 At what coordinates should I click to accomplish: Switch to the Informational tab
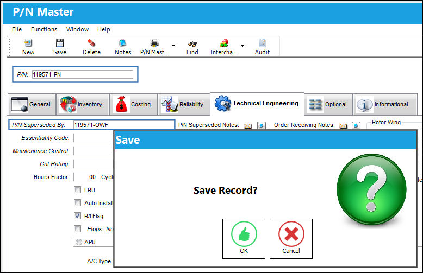coord(385,104)
